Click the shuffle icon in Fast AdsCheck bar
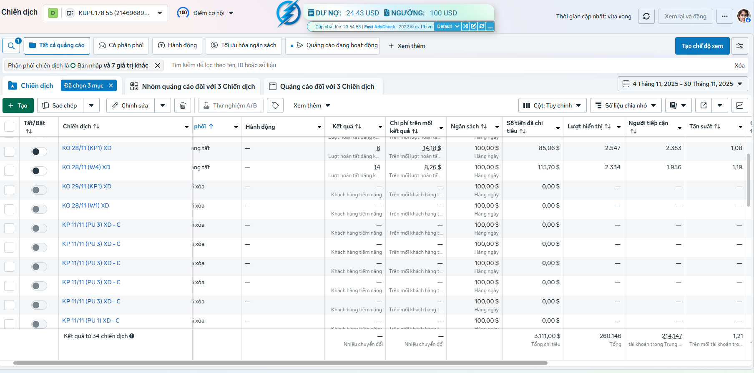The height and width of the screenshot is (373, 754). [465, 26]
